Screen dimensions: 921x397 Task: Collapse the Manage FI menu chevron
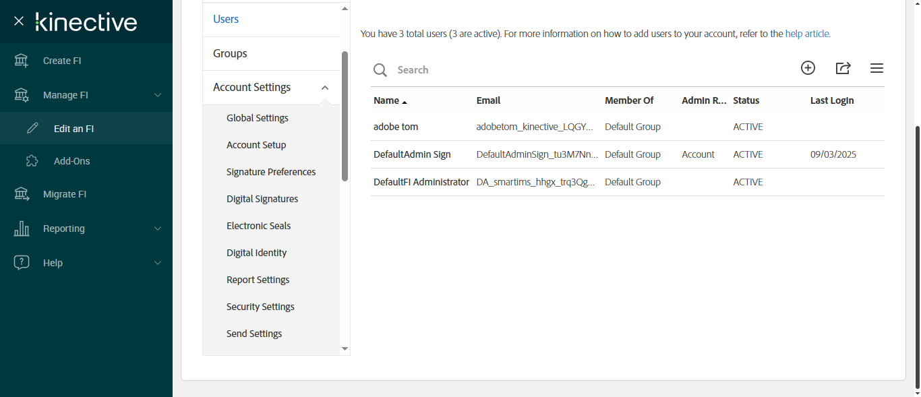tap(158, 95)
